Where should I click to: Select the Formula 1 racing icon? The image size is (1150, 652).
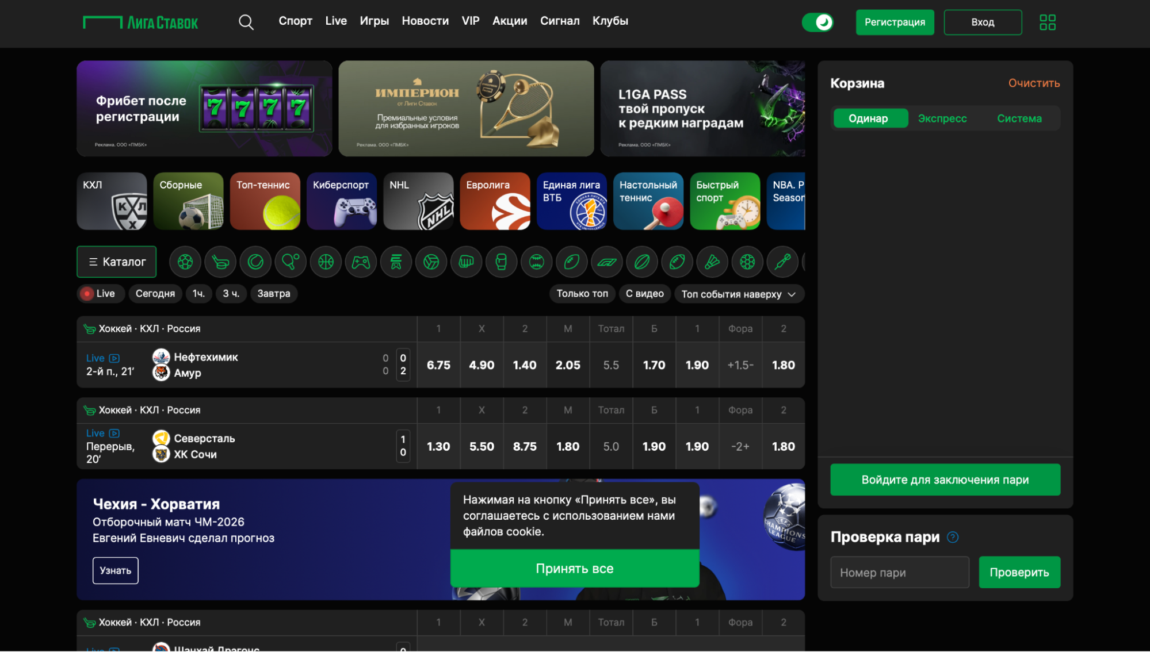tap(606, 262)
